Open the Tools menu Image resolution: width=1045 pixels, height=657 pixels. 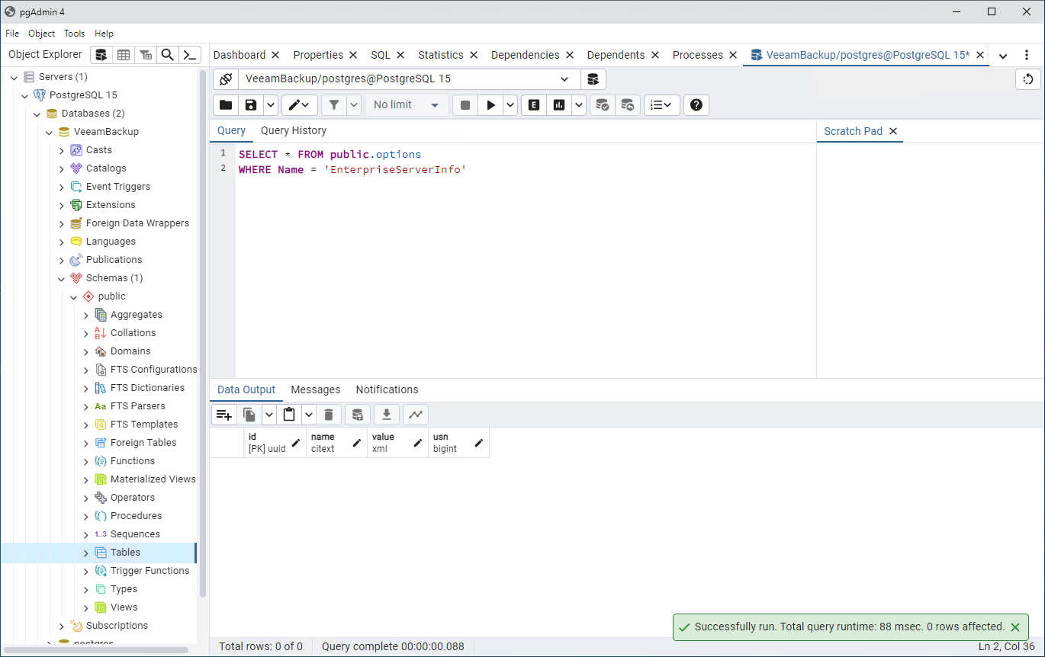(x=74, y=34)
